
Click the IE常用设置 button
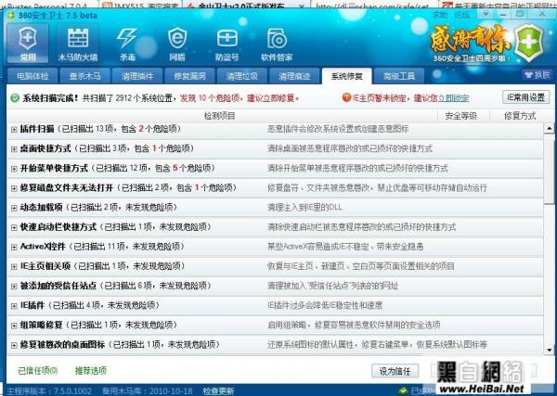525,96
